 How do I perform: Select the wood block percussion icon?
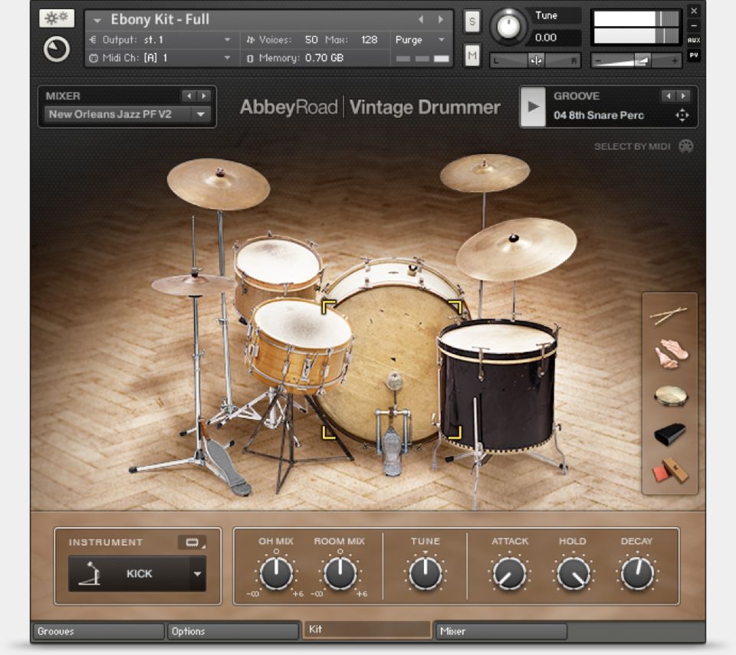point(670,470)
